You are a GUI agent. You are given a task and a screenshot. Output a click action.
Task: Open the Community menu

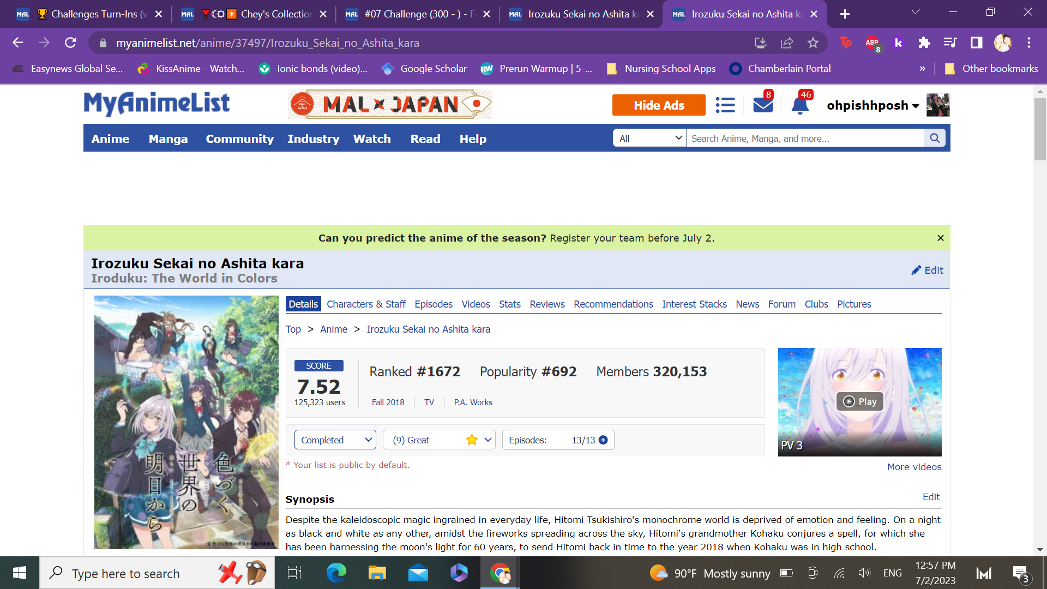tap(239, 139)
